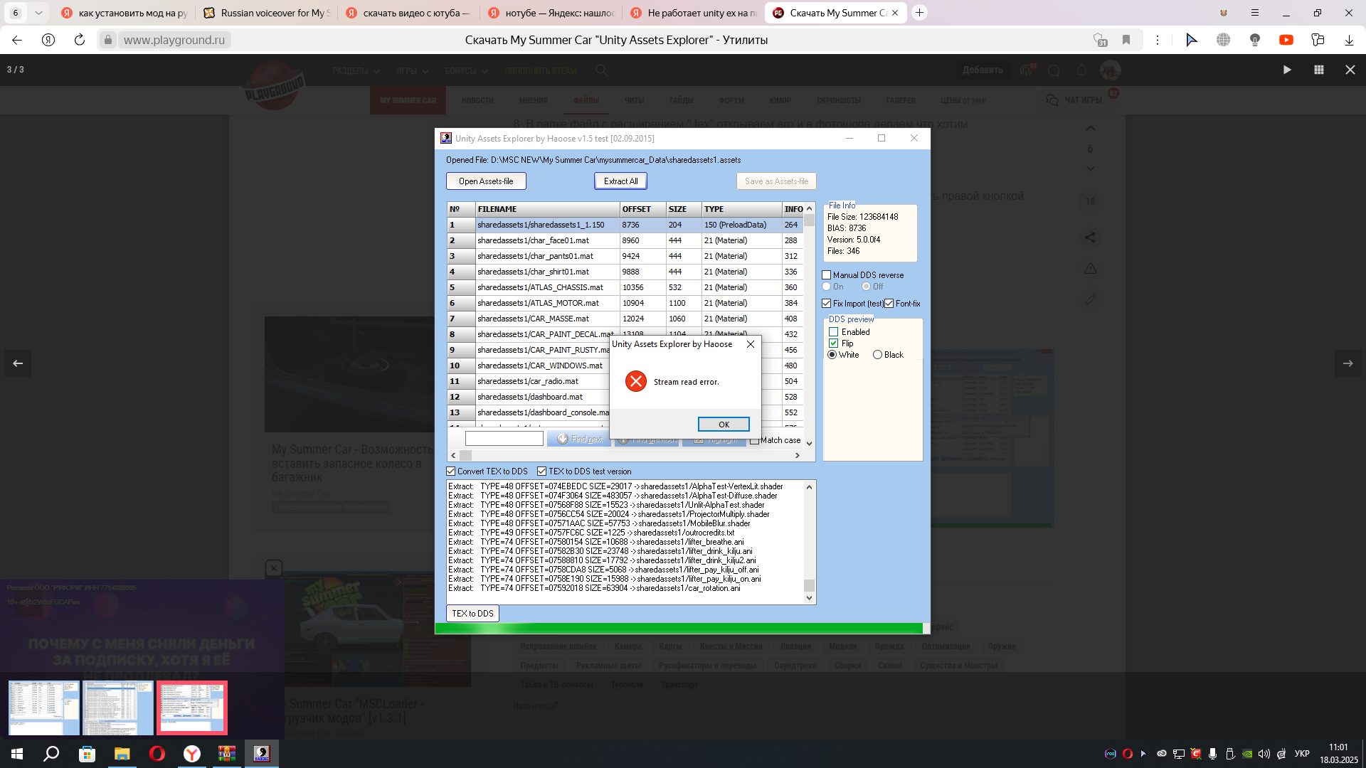Screen dimensions: 1366x768
Task: Close the image gallery overlay
Action: (x=1350, y=70)
